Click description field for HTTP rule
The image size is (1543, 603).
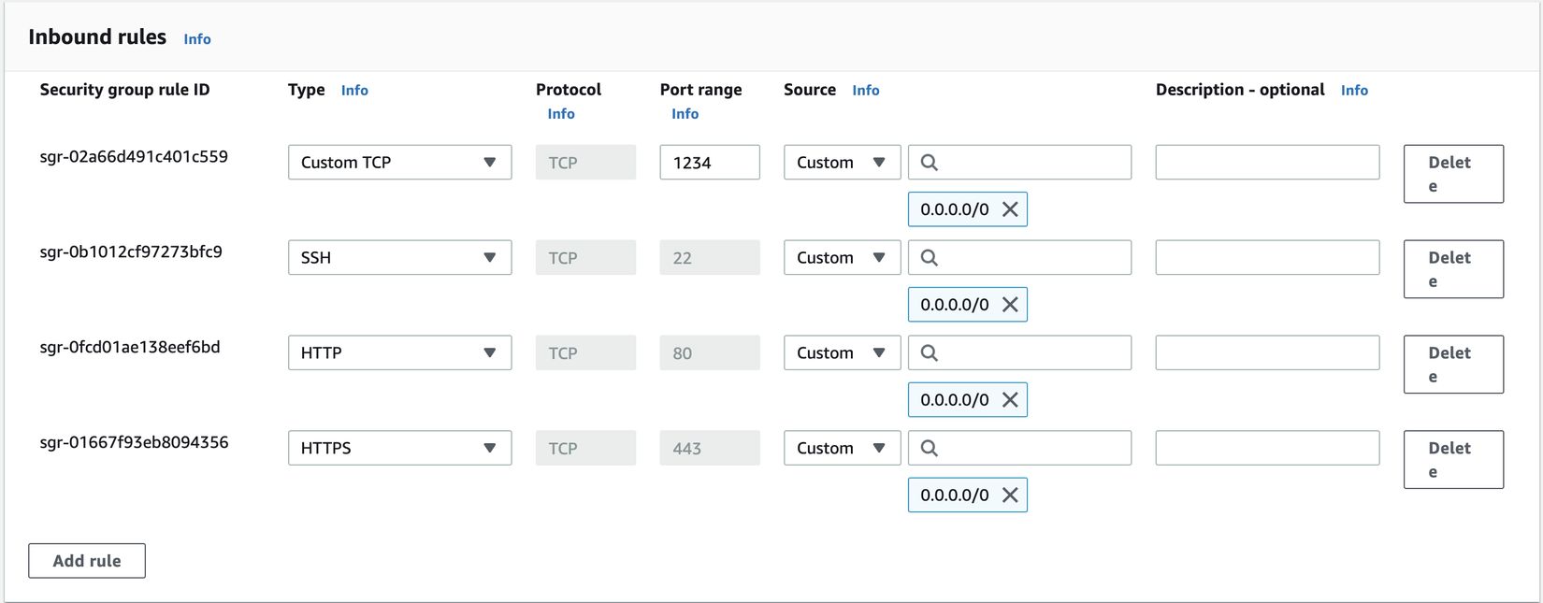1267,353
